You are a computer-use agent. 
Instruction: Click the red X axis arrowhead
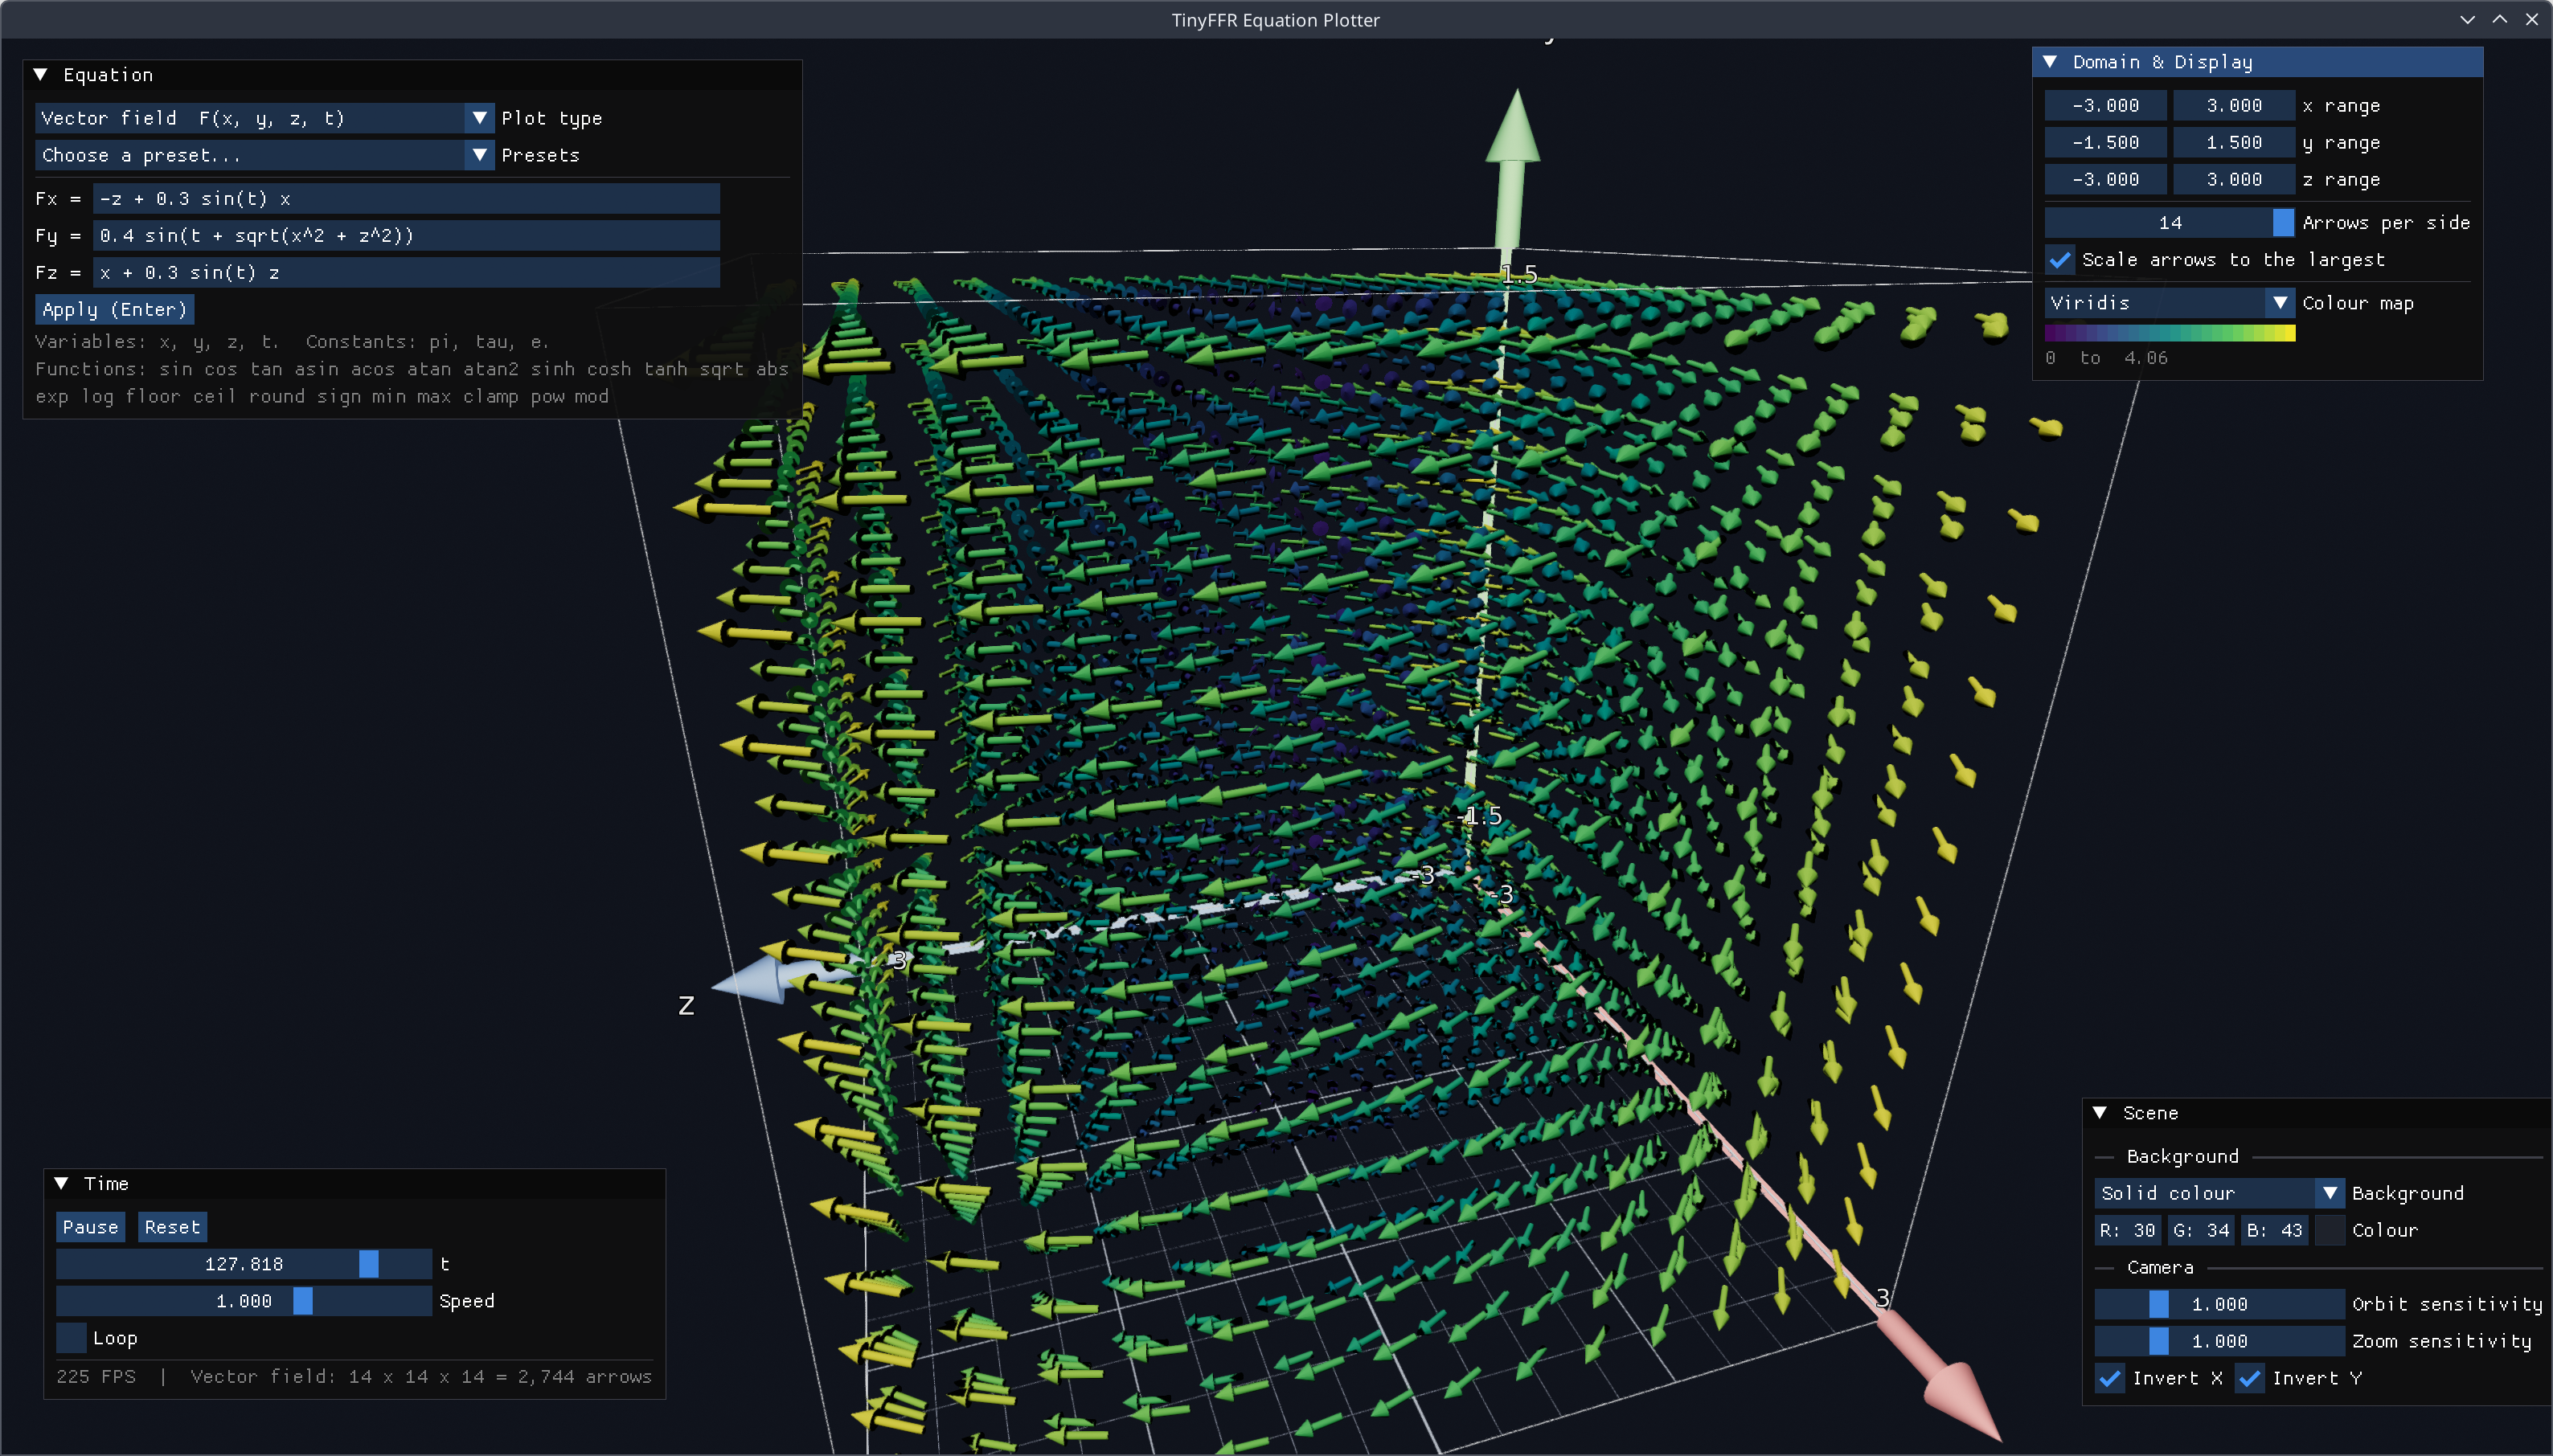point(1961,1402)
